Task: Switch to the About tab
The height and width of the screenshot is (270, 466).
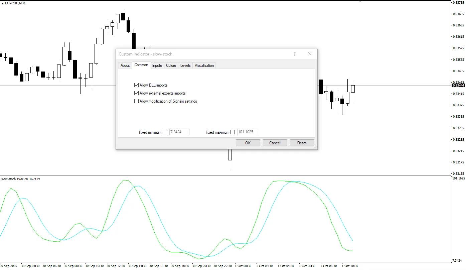Action: pos(125,65)
